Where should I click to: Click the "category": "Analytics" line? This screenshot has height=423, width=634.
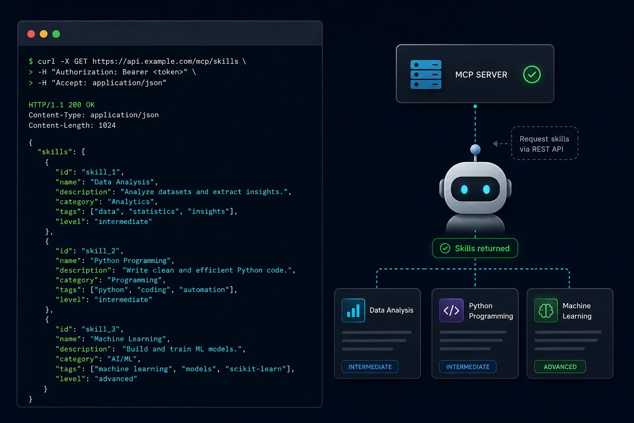tap(106, 202)
